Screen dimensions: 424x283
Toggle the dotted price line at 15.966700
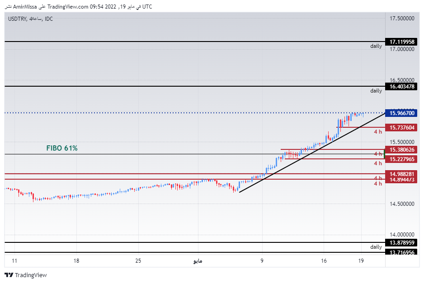(x=181, y=113)
